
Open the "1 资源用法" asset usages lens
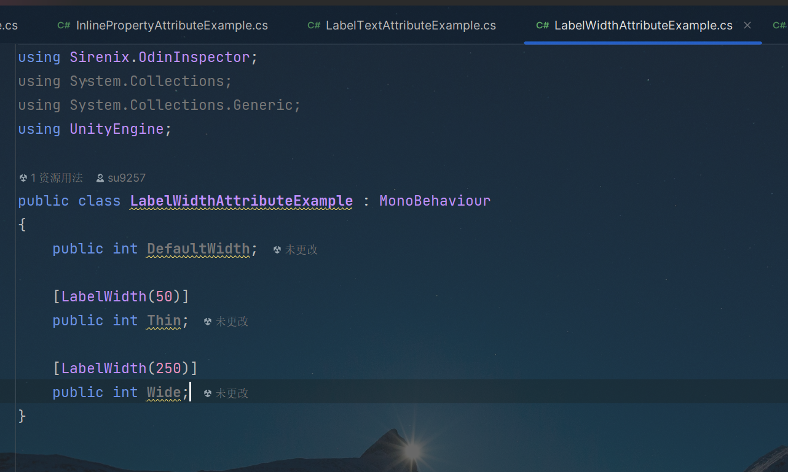tap(57, 178)
